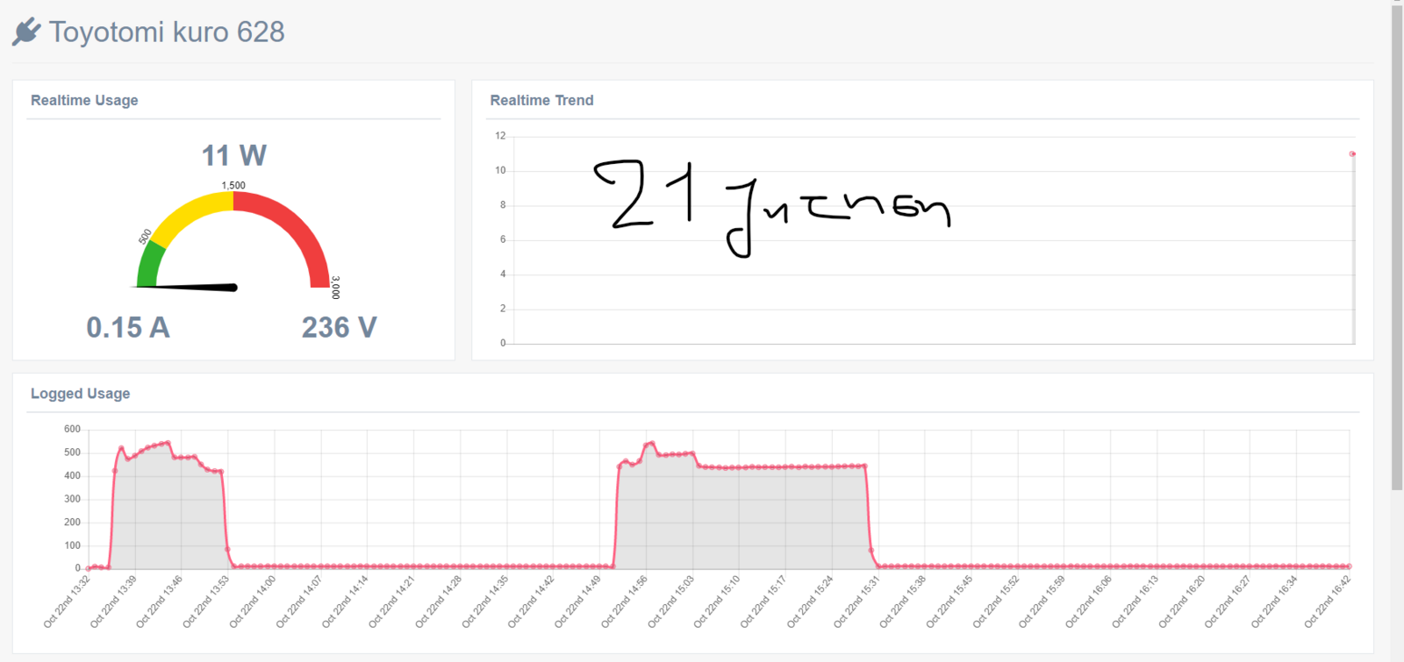Click the 12 label on Realtime Trend axis

click(500, 136)
